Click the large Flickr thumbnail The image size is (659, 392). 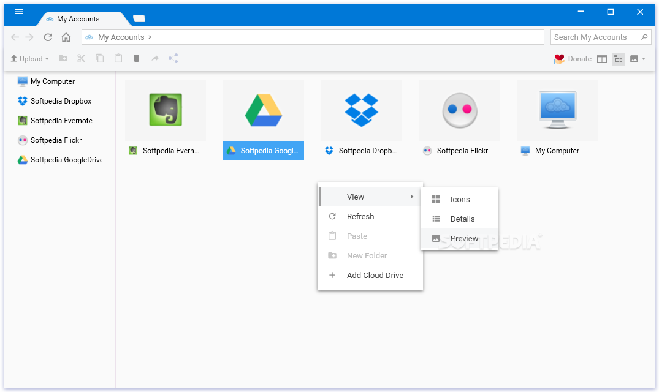click(x=460, y=110)
